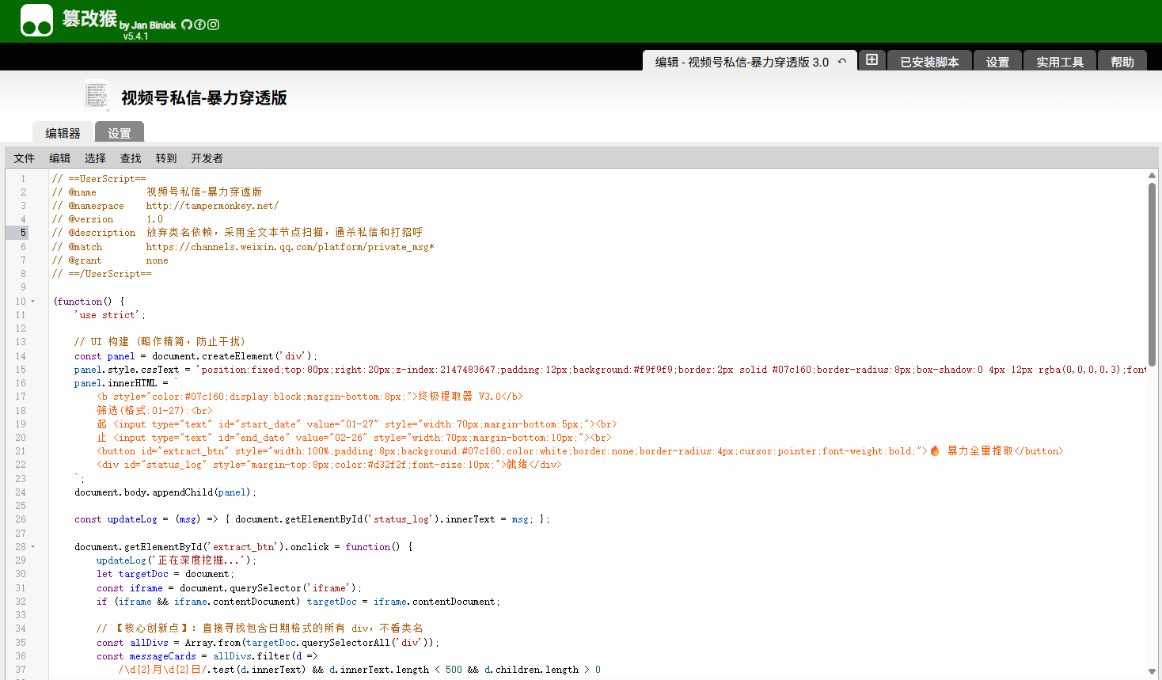This screenshot has width=1162, height=680.
Task: Open the Instagram icon link
Action: pyautogui.click(x=213, y=25)
